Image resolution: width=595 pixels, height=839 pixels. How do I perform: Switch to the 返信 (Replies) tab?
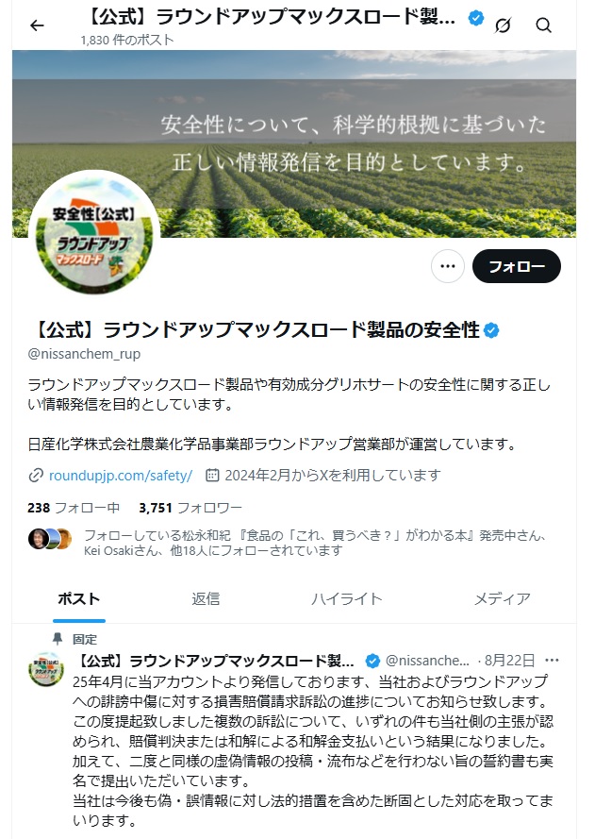(x=206, y=598)
